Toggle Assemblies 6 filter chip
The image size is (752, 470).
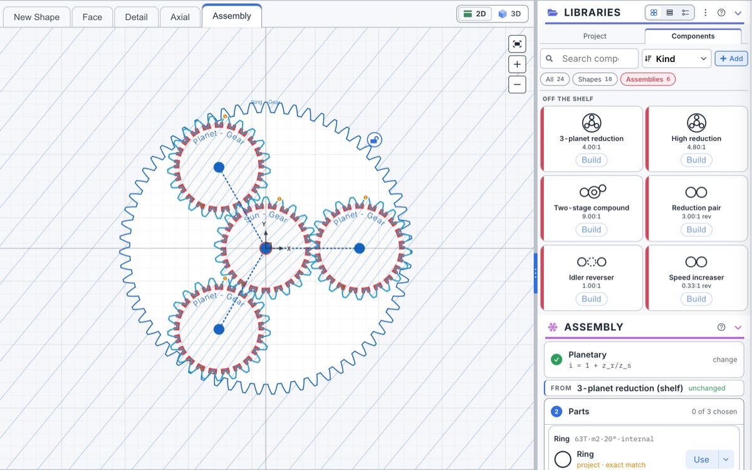[x=648, y=79]
